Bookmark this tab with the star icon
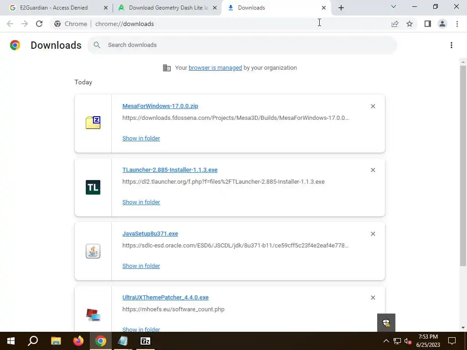The width and height of the screenshot is (467, 350). (410, 24)
